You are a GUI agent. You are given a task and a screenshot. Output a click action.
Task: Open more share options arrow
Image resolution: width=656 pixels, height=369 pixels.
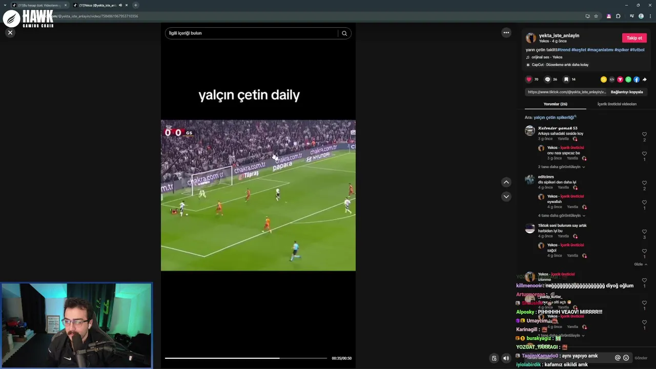coord(645,79)
